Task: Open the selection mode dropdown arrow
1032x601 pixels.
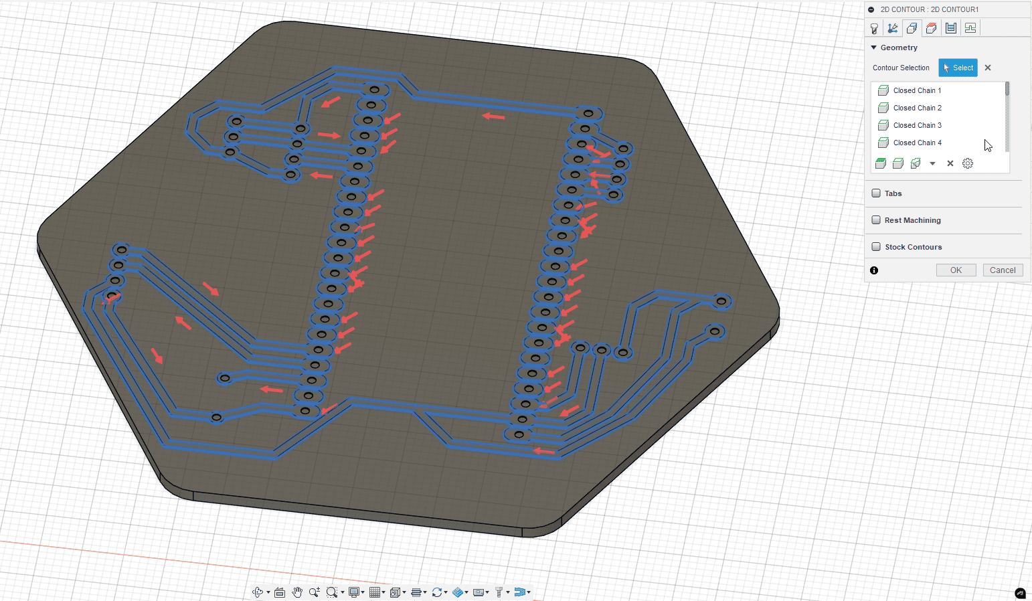Action: [932, 163]
